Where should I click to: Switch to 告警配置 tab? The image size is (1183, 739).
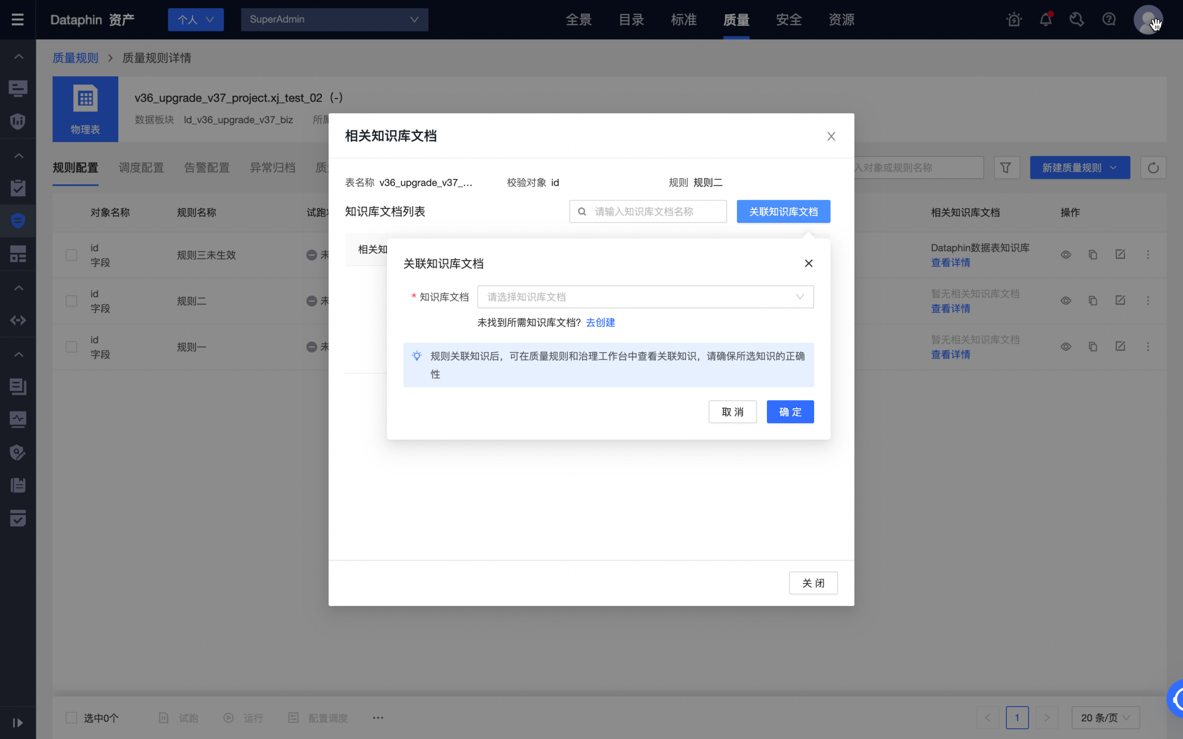[x=207, y=168]
